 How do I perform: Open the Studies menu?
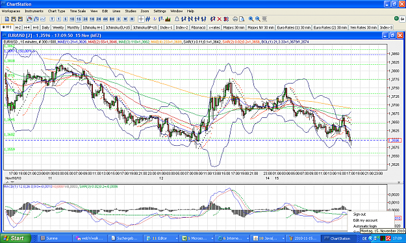point(131,11)
